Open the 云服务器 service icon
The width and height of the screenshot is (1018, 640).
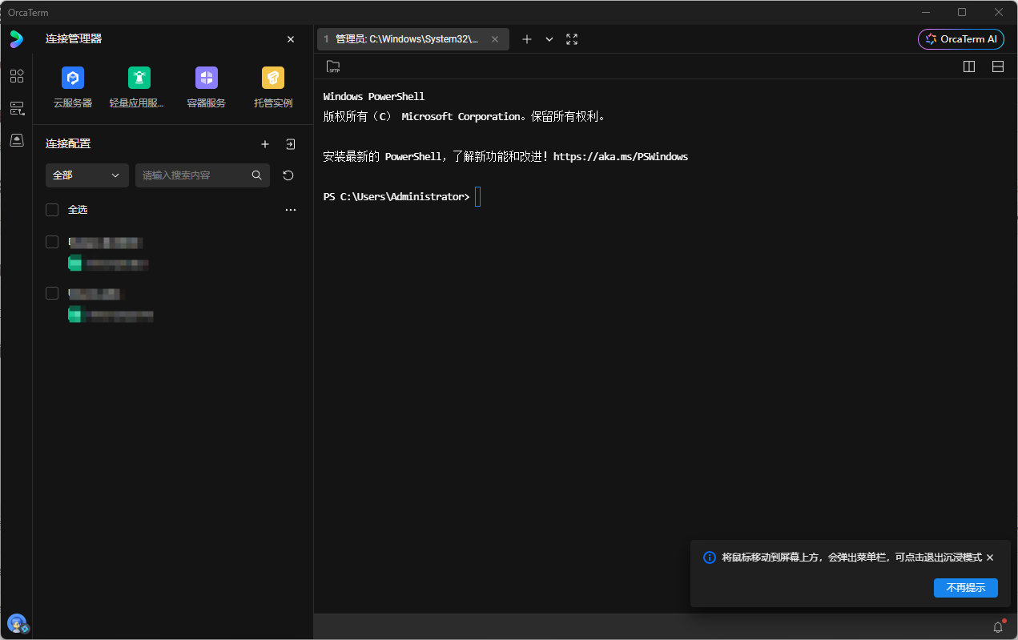point(73,78)
